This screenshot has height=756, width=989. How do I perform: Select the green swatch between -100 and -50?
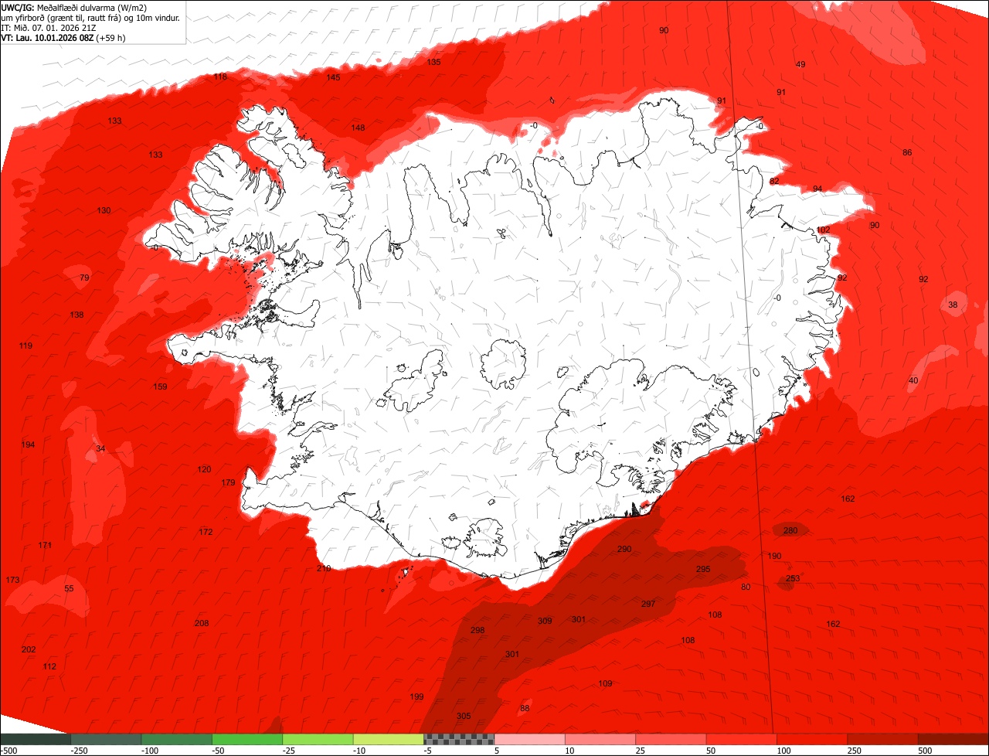(176, 739)
